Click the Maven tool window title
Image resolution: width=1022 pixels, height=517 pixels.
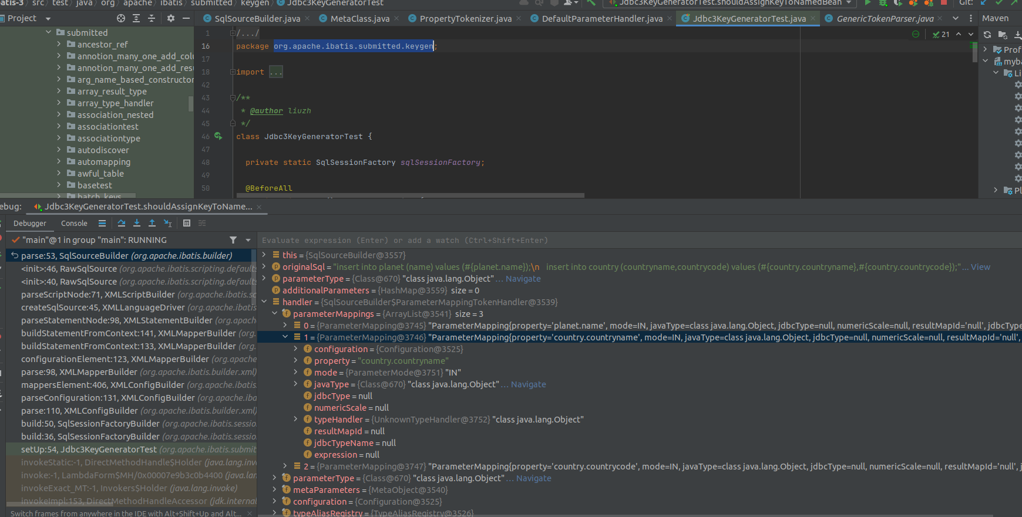pos(995,18)
